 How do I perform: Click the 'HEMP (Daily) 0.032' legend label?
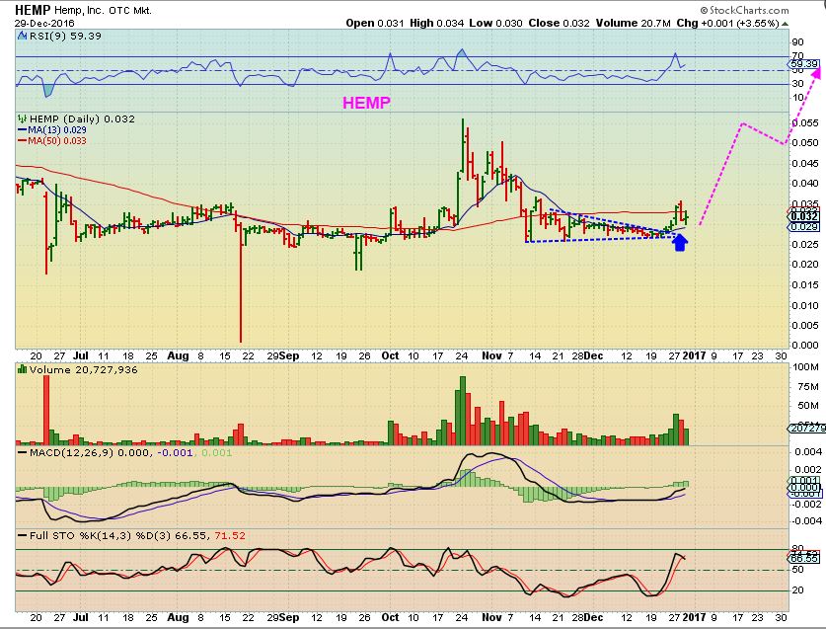82,118
